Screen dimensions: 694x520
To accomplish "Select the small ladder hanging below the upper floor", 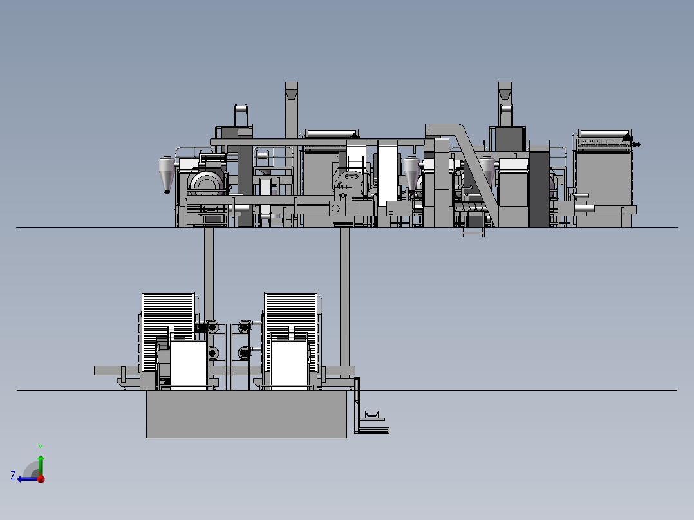I will (x=473, y=232).
